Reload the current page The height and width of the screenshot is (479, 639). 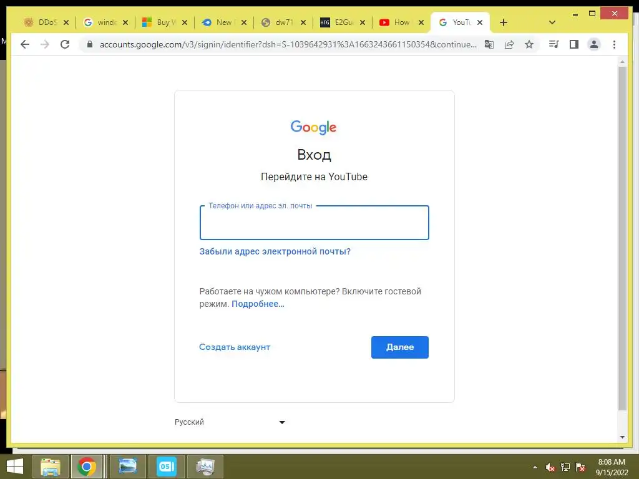(65, 44)
